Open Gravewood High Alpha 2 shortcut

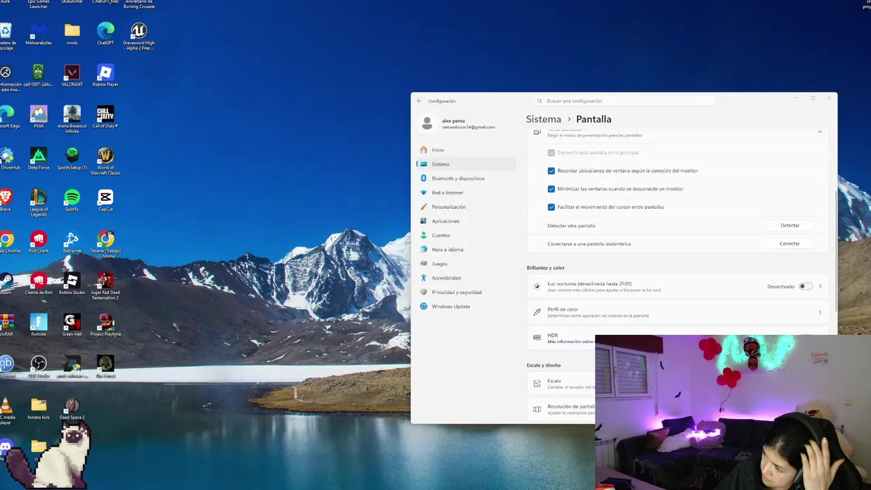(139, 37)
